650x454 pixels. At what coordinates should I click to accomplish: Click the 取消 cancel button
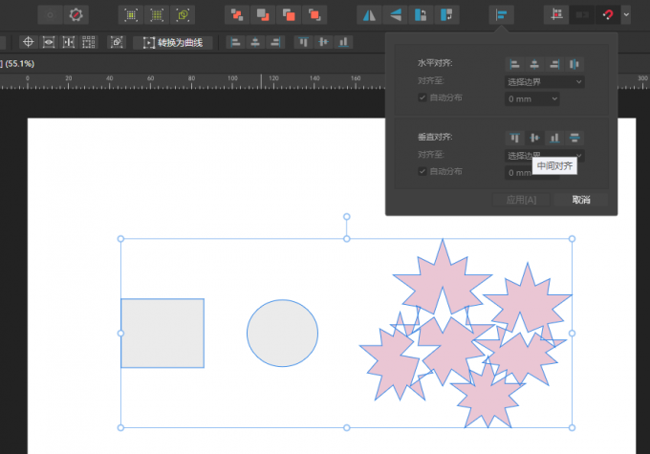tap(581, 201)
